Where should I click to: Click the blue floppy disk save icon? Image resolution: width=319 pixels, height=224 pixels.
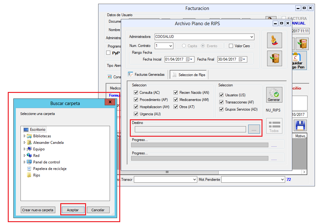point(300,125)
